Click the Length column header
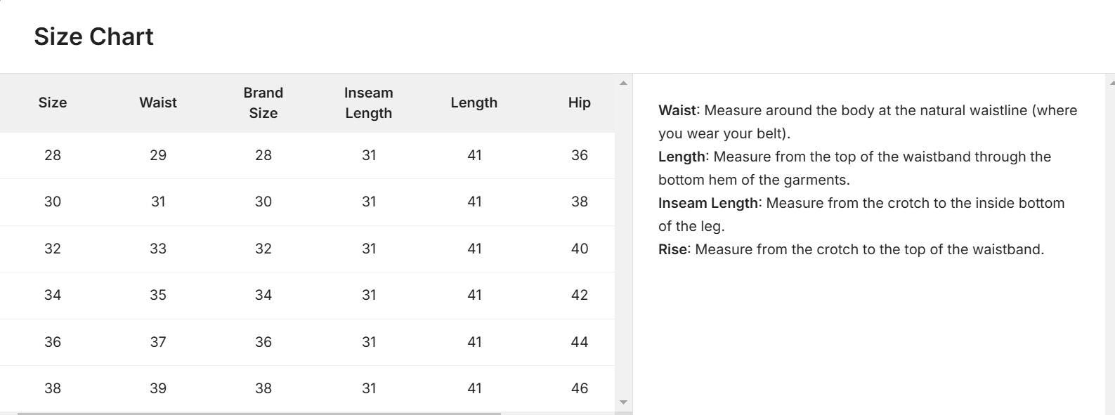The height and width of the screenshot is (415, 1115). [x=474, y=103]
